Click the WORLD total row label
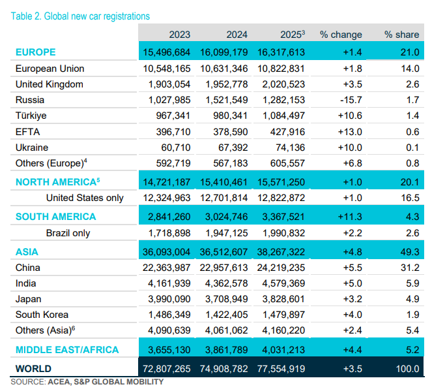The image size is (432, 391). tap(33, 369)
